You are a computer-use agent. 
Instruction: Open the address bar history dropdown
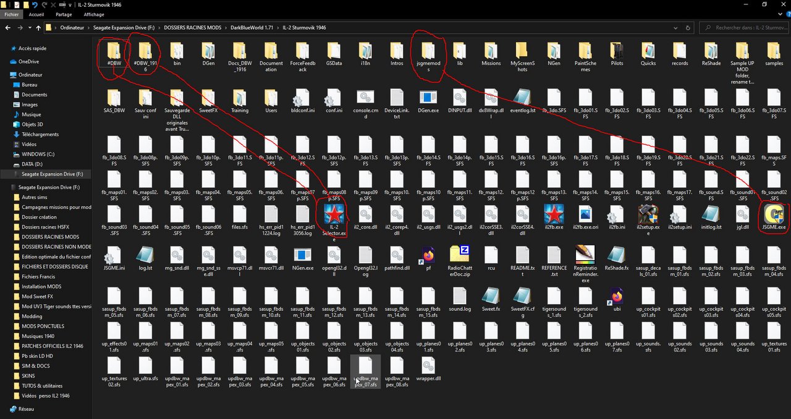click(675, 28)
